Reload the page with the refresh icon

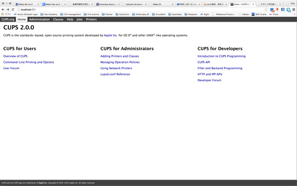click(13, 9)
